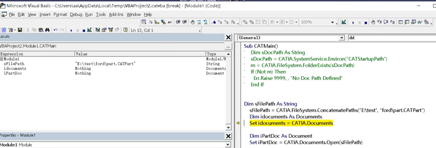Viewport: 436px width, 148px height.
Task: Click the Value column header
Action: [x=140, y=54]
